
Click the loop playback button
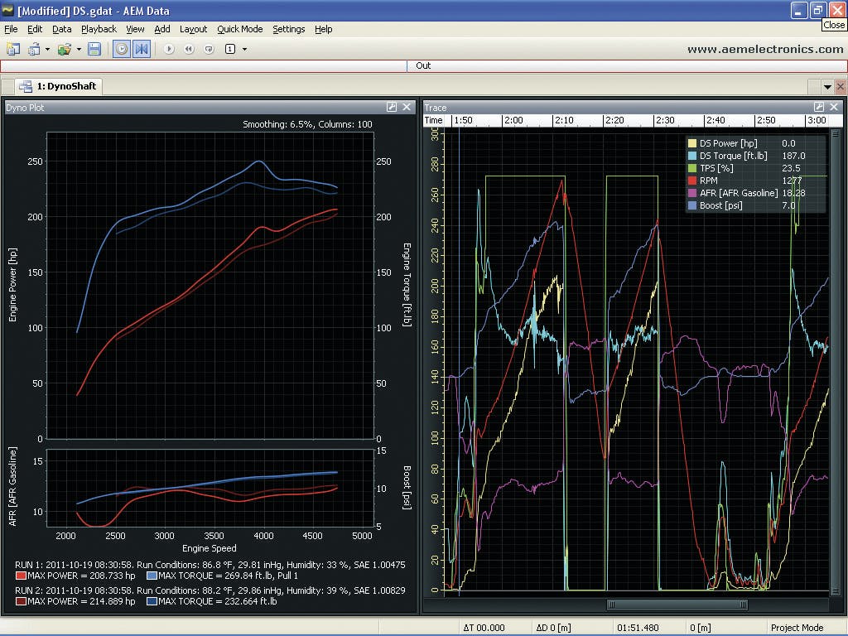coord(209,50)
